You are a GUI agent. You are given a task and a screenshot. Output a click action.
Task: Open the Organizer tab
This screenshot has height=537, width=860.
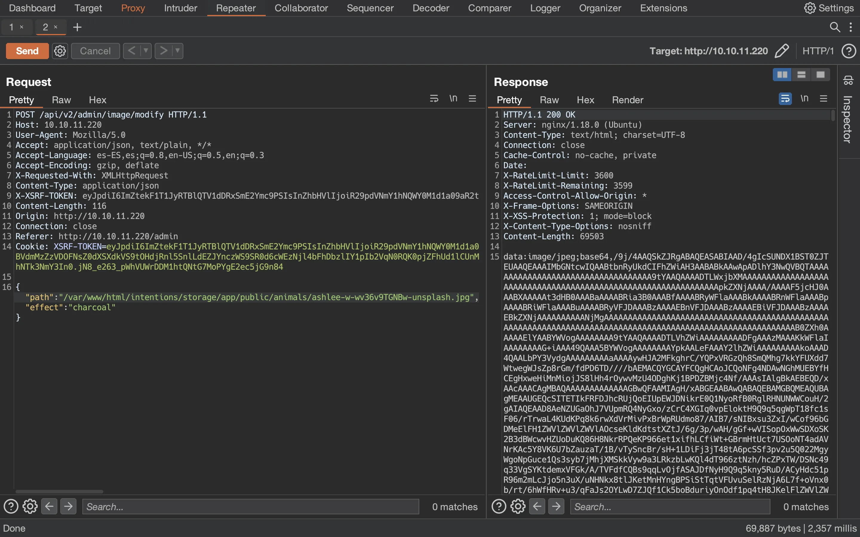[x=600, y=8]
